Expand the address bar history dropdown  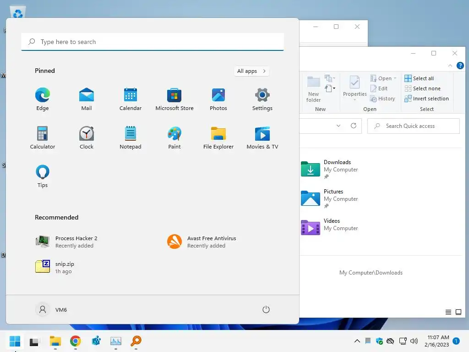coord(338,126)
